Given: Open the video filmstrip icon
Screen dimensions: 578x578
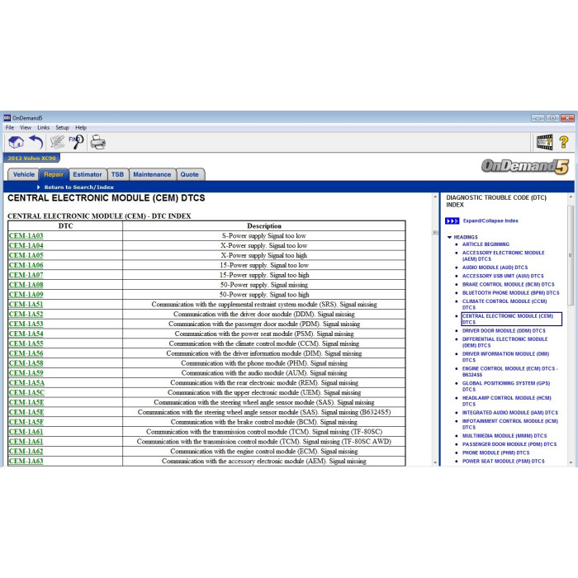Looking at the screenshot, I should (544, 142).
